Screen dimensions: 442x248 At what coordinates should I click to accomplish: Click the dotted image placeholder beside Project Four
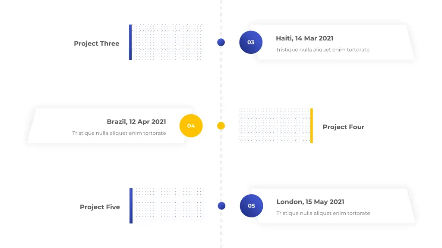tap(275, 126)
